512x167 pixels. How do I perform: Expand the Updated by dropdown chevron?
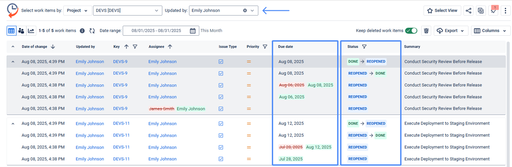click(x=252, y=11)
